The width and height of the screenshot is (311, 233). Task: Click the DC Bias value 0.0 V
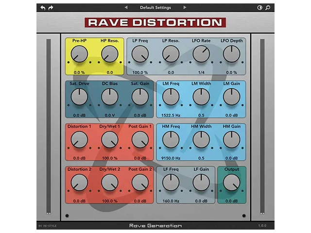point(110,116)
